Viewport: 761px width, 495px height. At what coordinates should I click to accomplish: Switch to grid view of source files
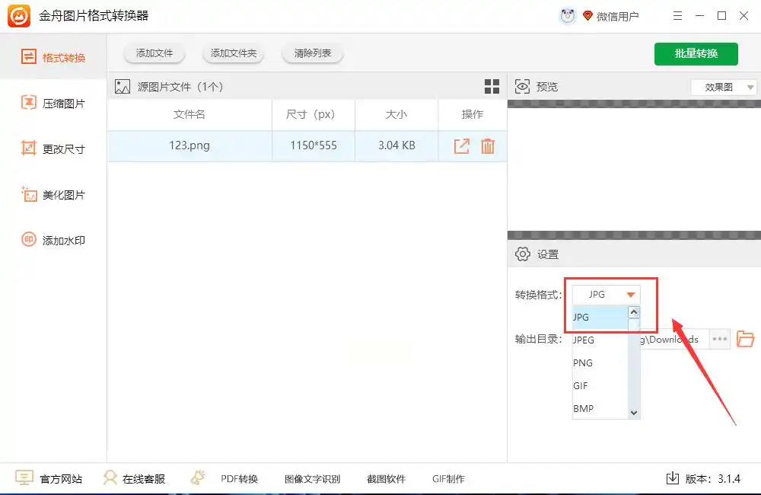[x=492, y=87]
